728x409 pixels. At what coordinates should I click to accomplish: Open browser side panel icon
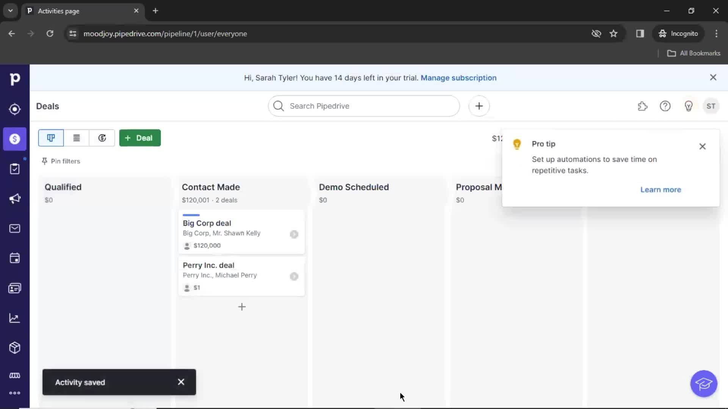tap(640, 34)
